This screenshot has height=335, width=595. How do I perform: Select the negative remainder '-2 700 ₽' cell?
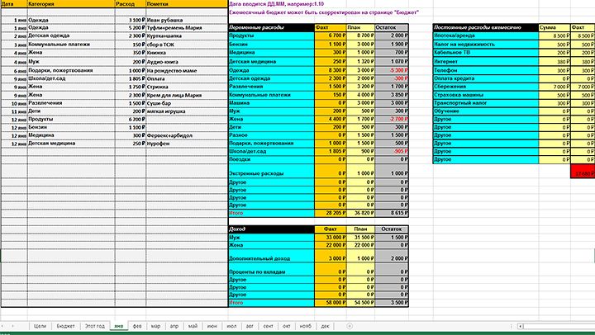392,119
